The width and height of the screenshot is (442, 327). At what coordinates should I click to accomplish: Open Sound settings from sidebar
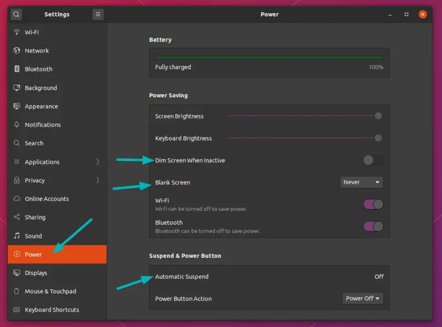[35, 236]
